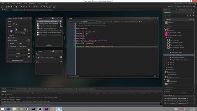Viewport: 197px width, 111px height.
Task: Open the sprite selection dropdown for spr_race_01_egg
Action: coord(28,33)
